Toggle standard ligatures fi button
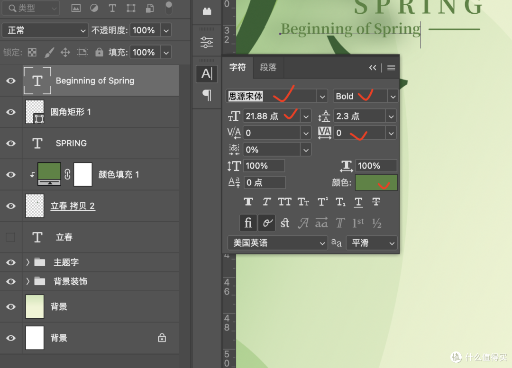This screenshot has width=512, height=368. pyautogui.click(x=248, y=223)
